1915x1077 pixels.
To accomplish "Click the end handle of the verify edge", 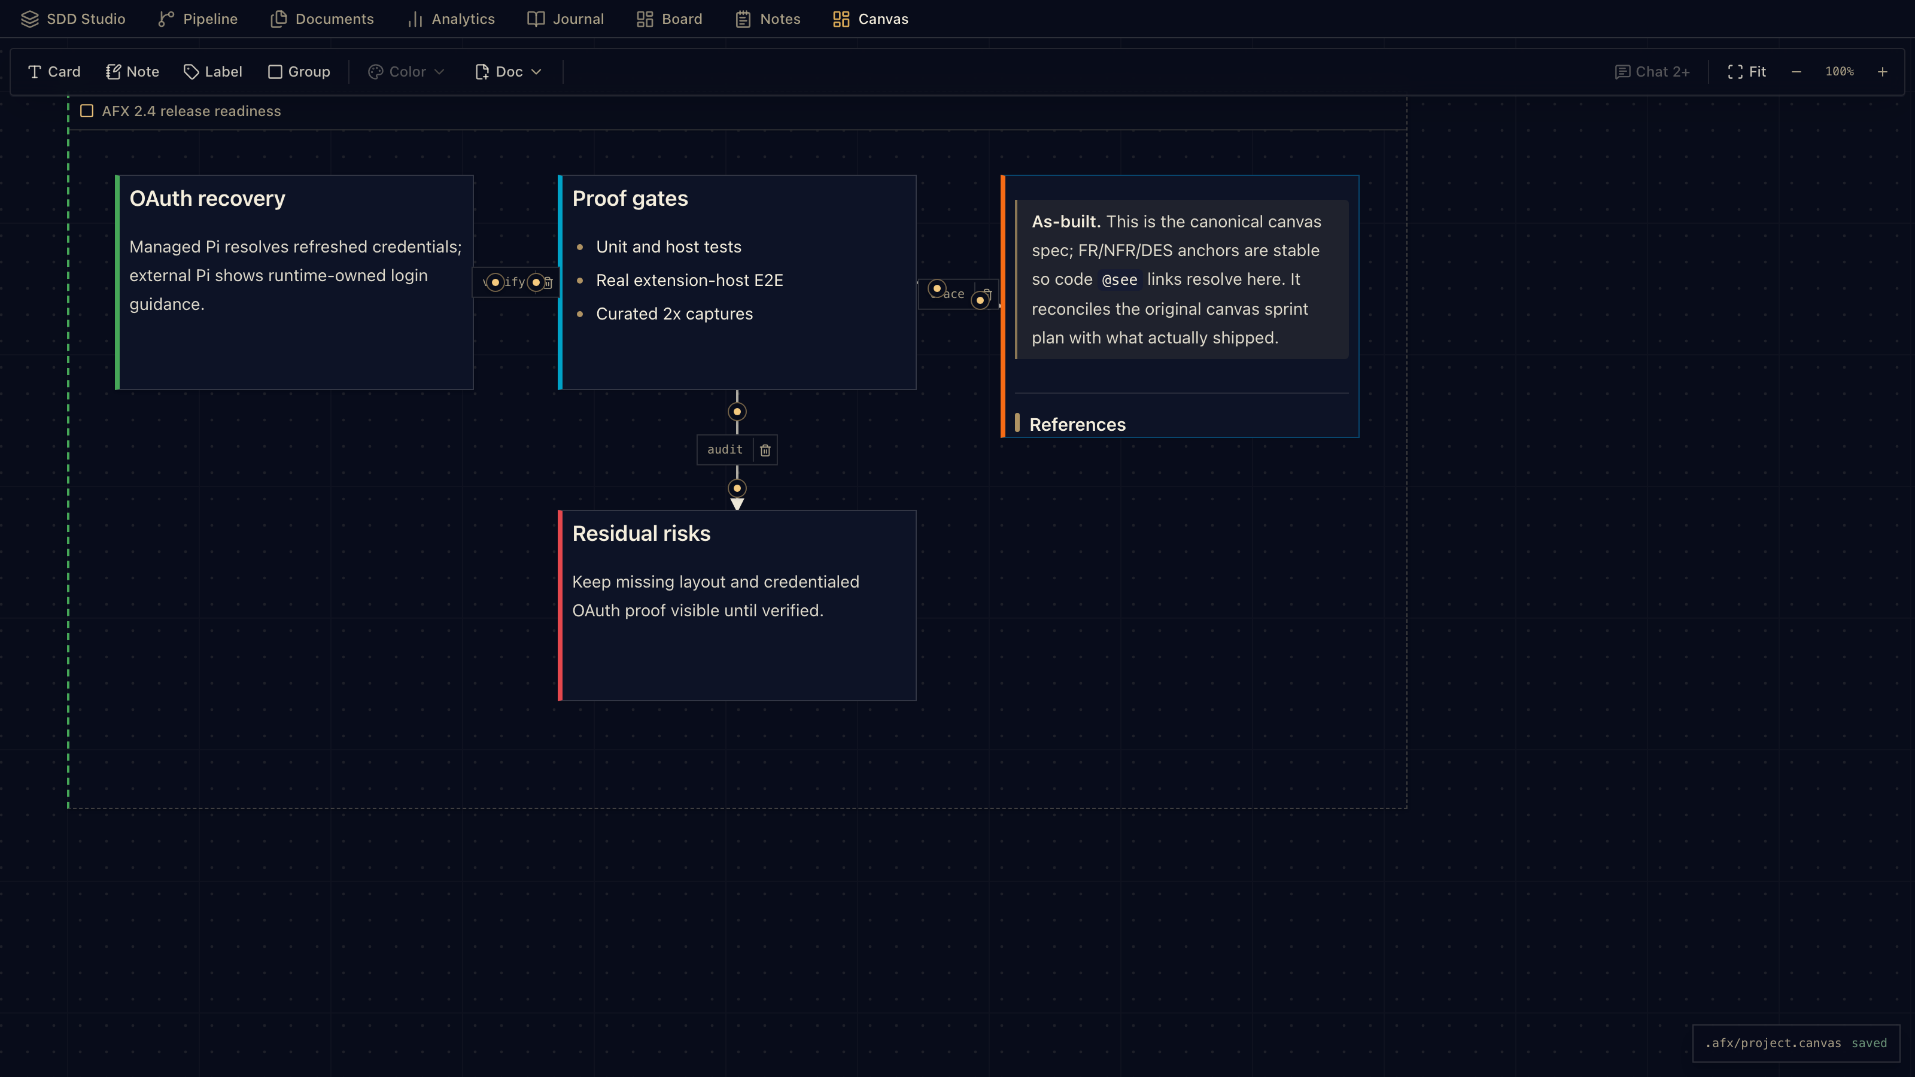I will coord(535,282).
